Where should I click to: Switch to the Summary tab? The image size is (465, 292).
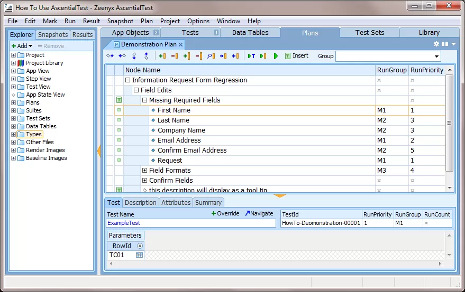coord(208,203)
